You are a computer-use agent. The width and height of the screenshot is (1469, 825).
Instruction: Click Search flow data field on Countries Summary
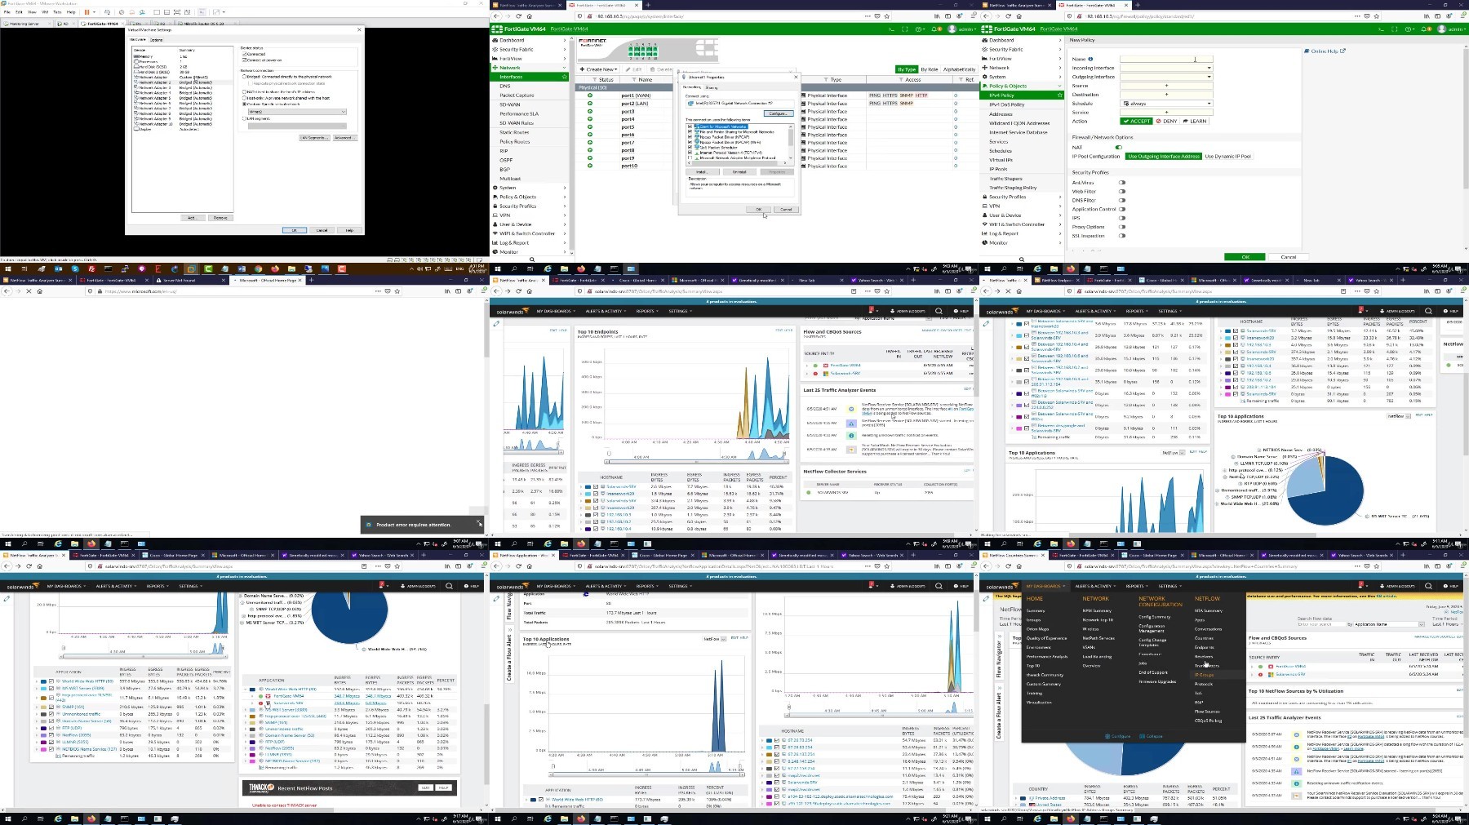point(1320,624)
